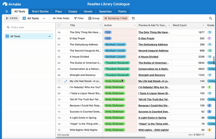
Task: Toggle the select-all records checkbox
Action: [59, 25]
